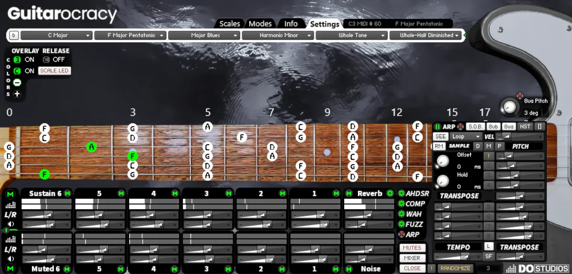Viewport: 572px width, 274px height.
Task: Click the highlighted green F note at fret 3
Action: click(133, 156)
